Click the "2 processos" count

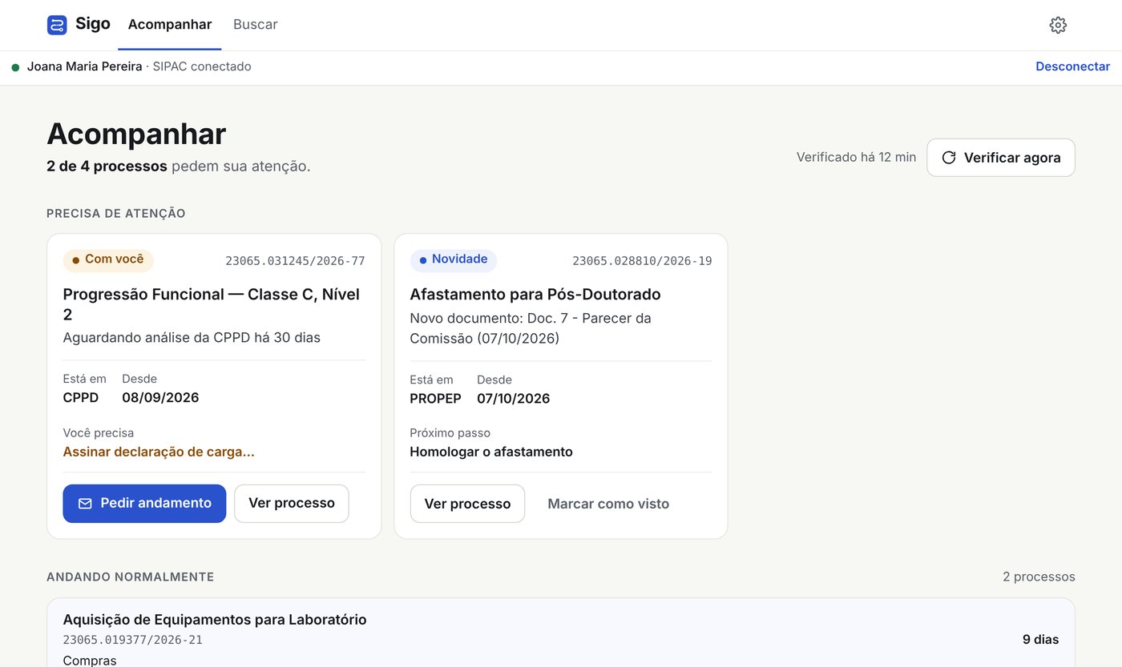(x=1039, y=577)
